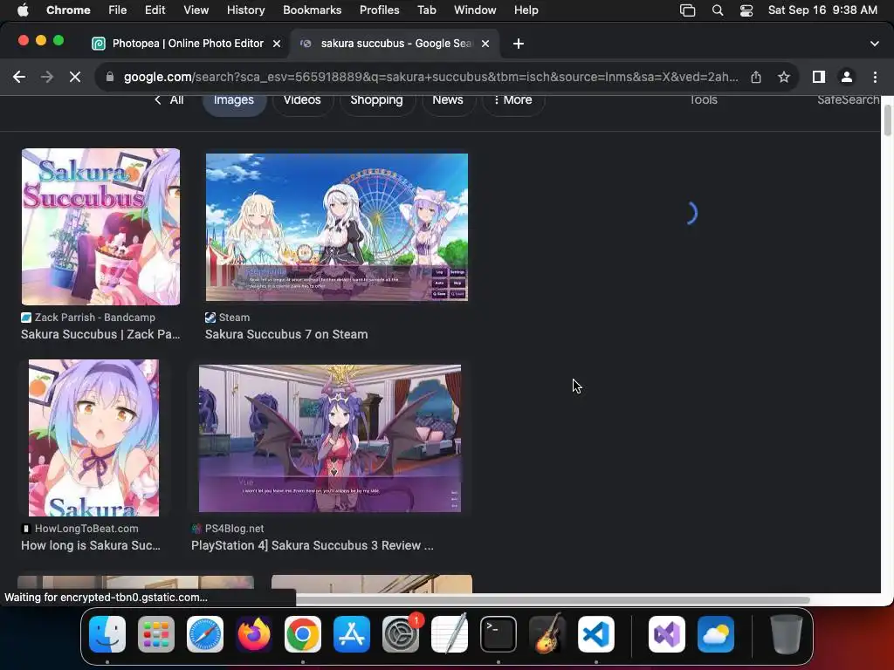View the site information lock icon
This screenshot has width=894, height=670.
[110, 77]
